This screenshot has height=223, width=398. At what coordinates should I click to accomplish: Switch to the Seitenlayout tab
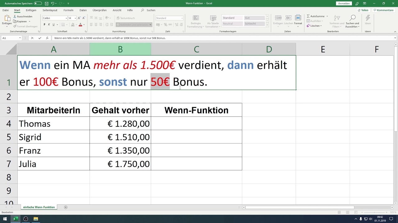tap(50, 10)
